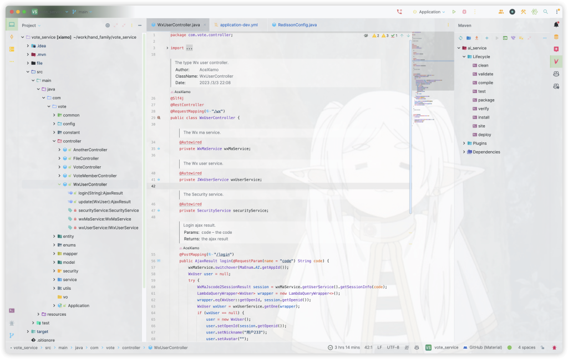Screen dimensions: 568x359
Task: Switch to the RedissonConfig.java tab
Action: (297, 25)
